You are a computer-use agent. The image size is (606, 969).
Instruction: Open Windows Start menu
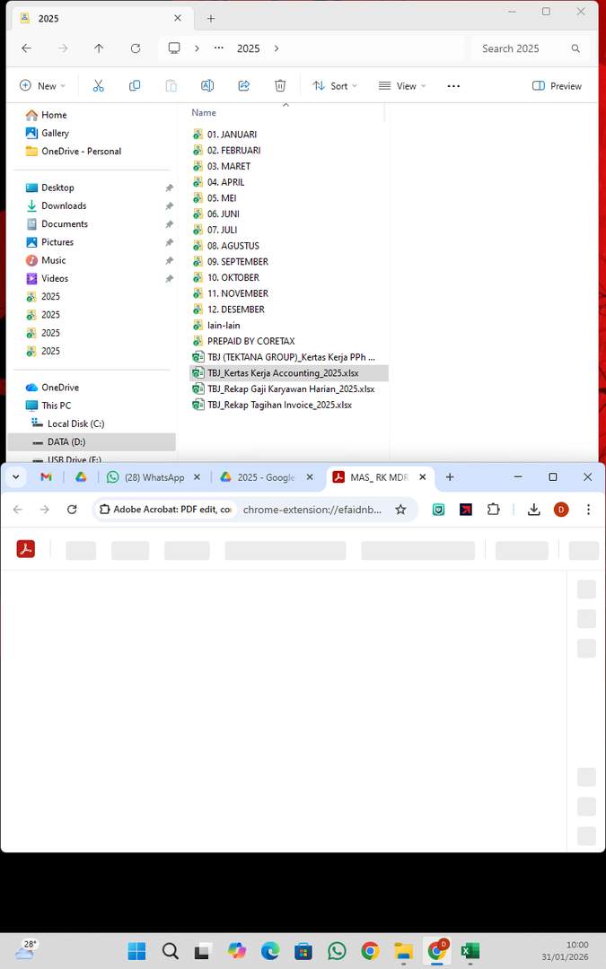[136, 950]
